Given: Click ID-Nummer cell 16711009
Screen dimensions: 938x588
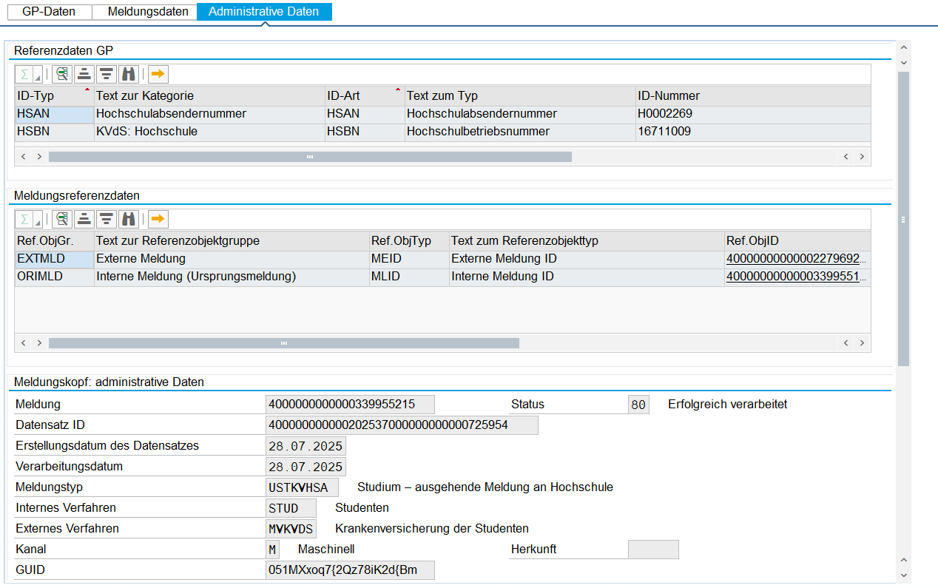Looking at the screenshot, I should (753, 132).
